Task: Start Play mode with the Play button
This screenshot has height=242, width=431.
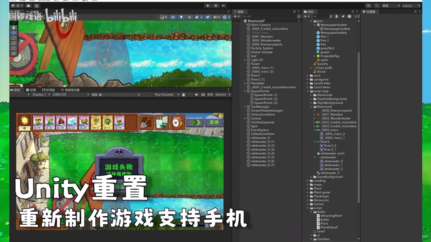Action: coord(208,5)
